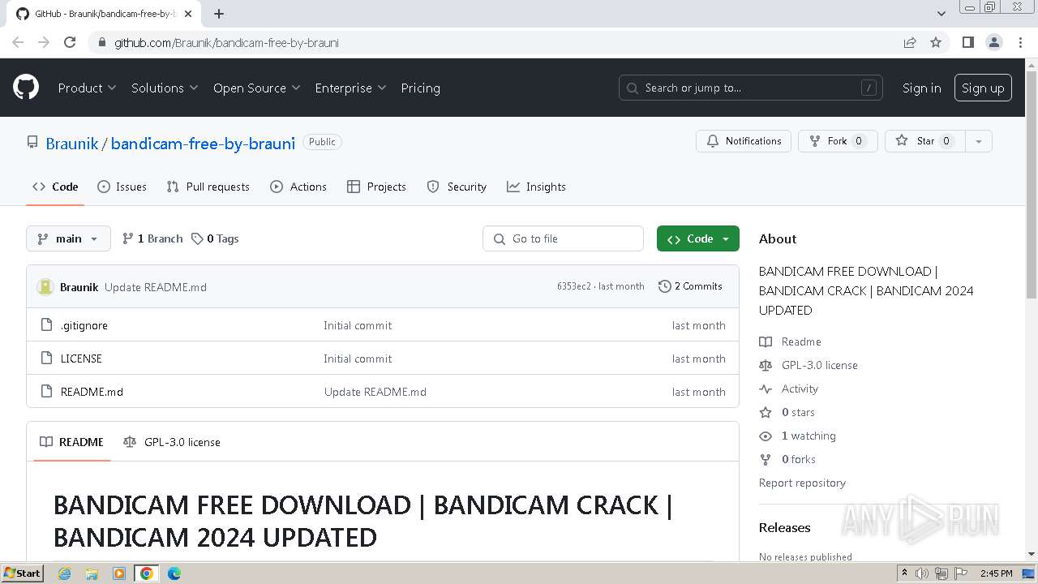This screenshot has height=584, width=1038.
Task: Switch to the Pull requests tab
Action: tap(208, 187)
